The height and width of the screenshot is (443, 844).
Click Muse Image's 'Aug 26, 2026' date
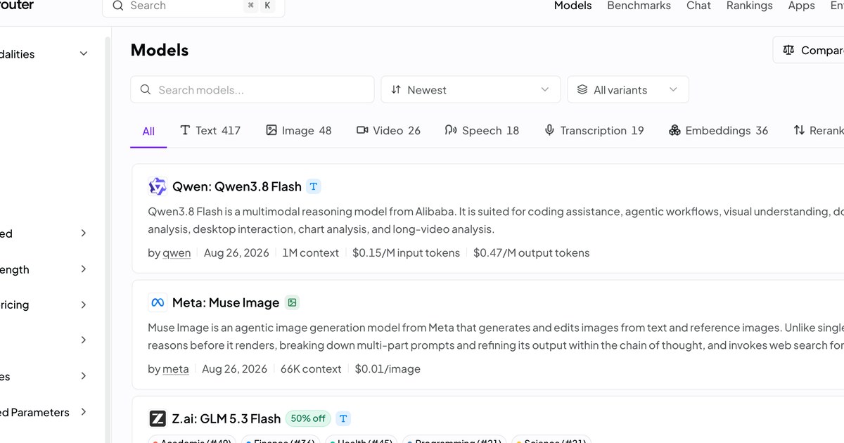235,369
